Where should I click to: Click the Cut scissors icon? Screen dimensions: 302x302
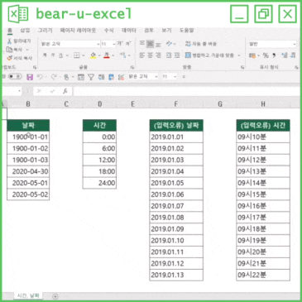click(x=10, y=41)
